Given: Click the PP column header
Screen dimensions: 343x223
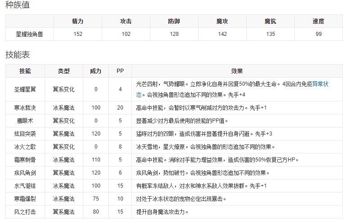Looking at the screenshot, I should [x=120, y=71].
